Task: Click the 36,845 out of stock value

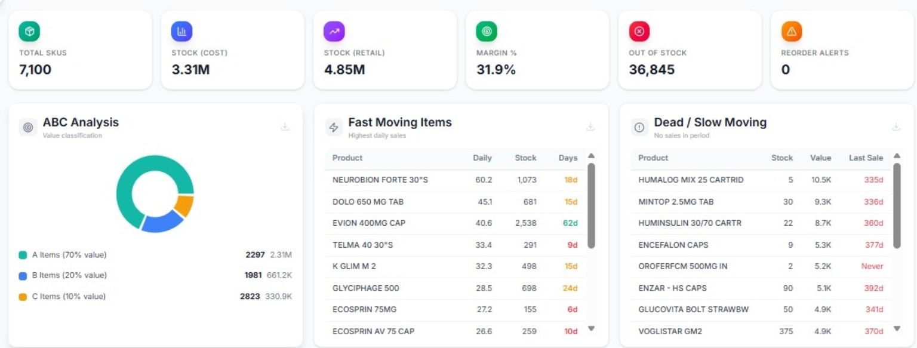Action: [x=652, y=70]
